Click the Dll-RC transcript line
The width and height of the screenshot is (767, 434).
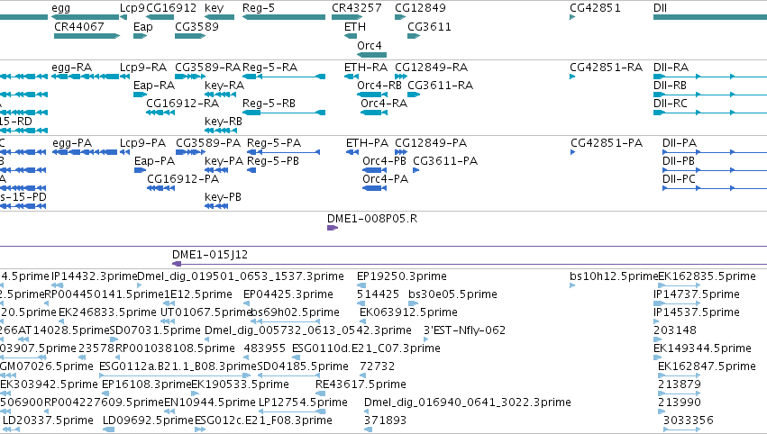pos(710,113)
